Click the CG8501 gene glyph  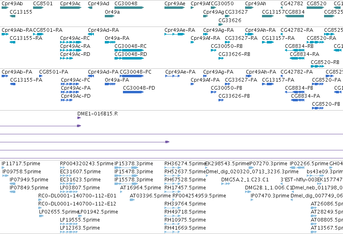coord(38,8)
